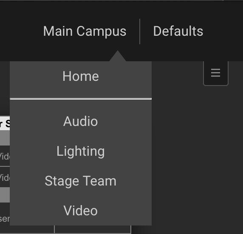Select the upper gray header bar behind the menu

click(x=5, y=138)
